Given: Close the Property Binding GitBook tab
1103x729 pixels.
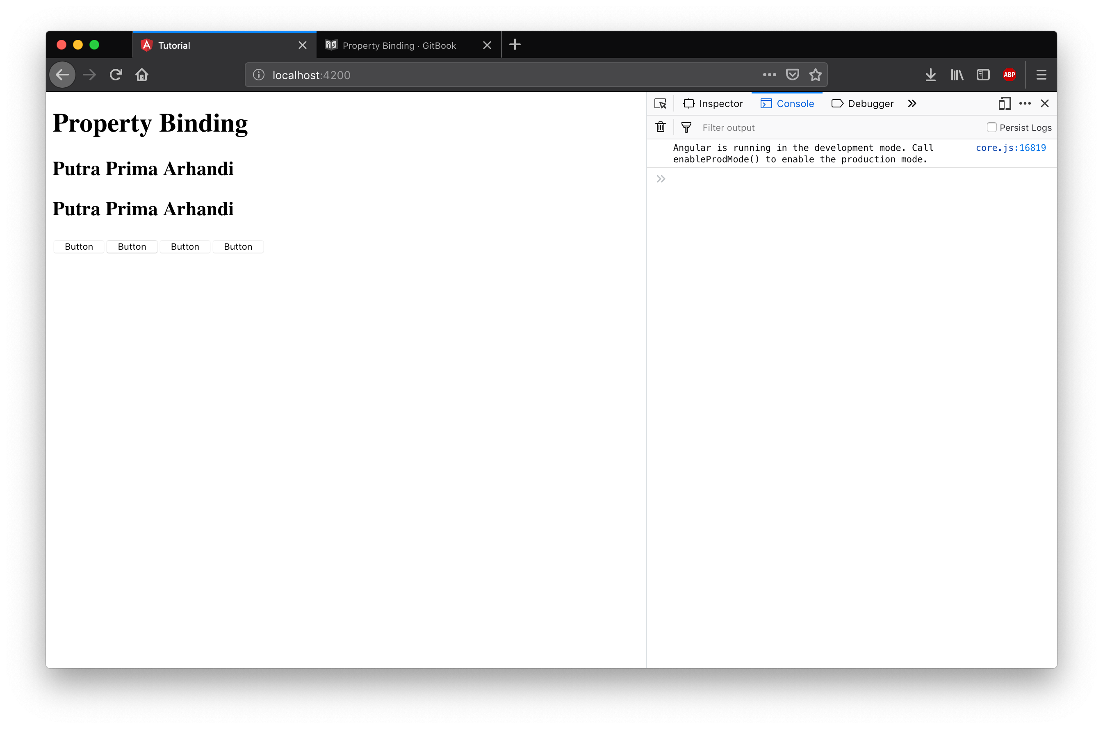Looking at the screenshot, I should pos(487,45).
